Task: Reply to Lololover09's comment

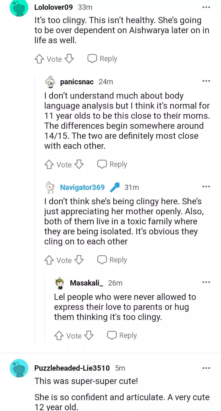Action: [x=102, y=59]
